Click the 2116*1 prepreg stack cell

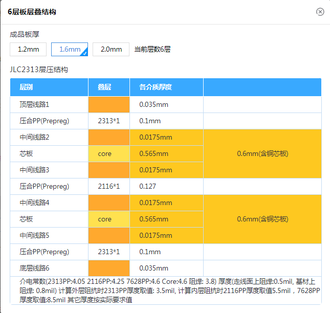point(109,186)
